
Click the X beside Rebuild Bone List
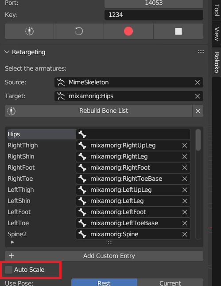pyautogui.click(x=198, y=111)
